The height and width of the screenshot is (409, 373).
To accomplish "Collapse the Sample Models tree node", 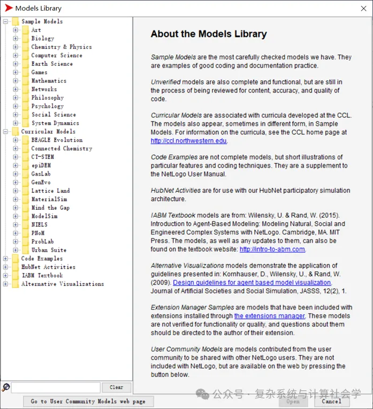I will (5, 21).
